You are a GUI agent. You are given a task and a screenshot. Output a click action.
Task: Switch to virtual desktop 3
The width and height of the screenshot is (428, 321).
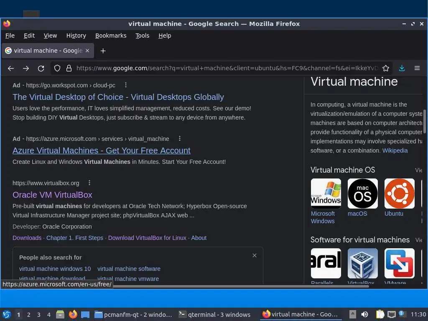point(39,315)
